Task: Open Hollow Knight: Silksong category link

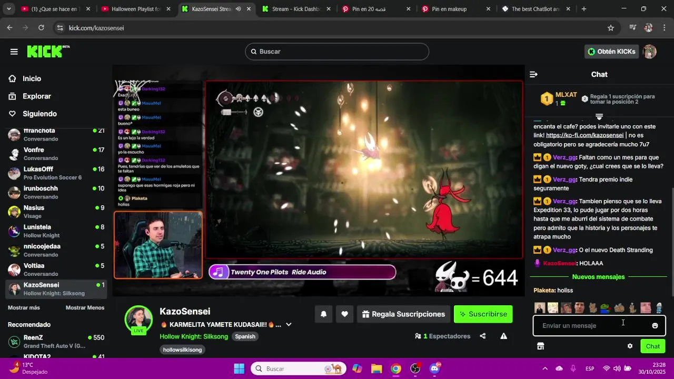Action: 194,336
